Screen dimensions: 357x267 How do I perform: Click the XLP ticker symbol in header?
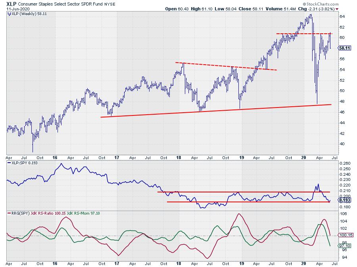pyautogui.click(x=11, y=3)
